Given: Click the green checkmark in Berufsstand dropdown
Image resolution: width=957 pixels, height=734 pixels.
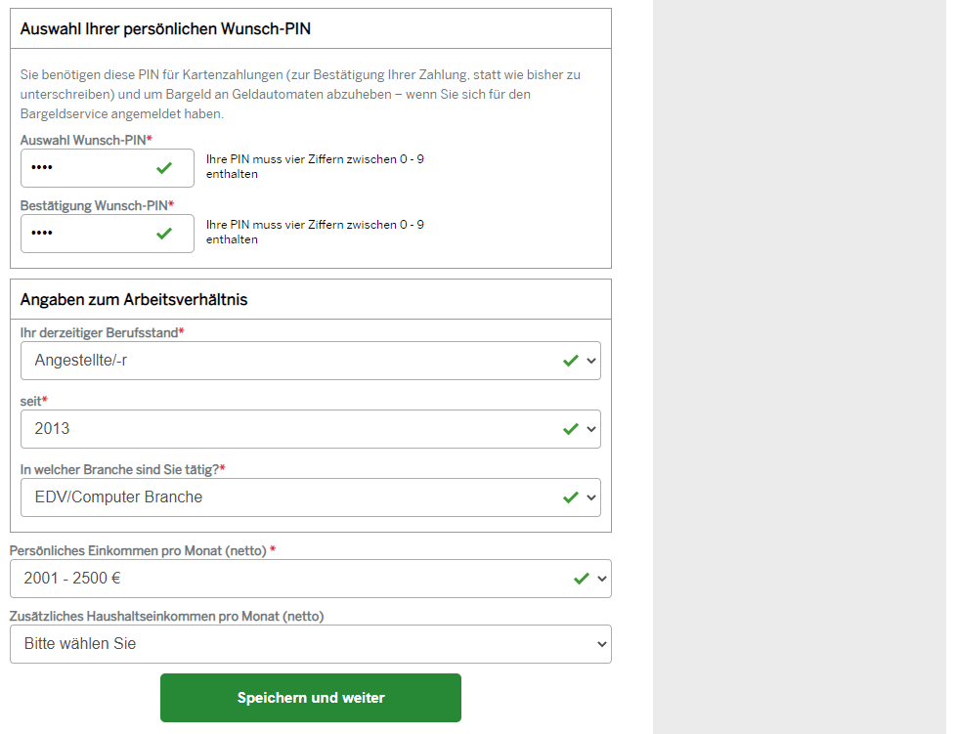Looking at the screenshot, I should pos(571,362).
